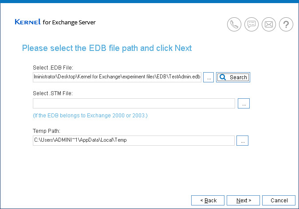
Task: Click the 'Temp Path:' label
Action: coord(47,131)
